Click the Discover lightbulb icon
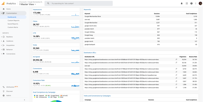The width and height of the screenshot is (203, 102). click(4, 91)
